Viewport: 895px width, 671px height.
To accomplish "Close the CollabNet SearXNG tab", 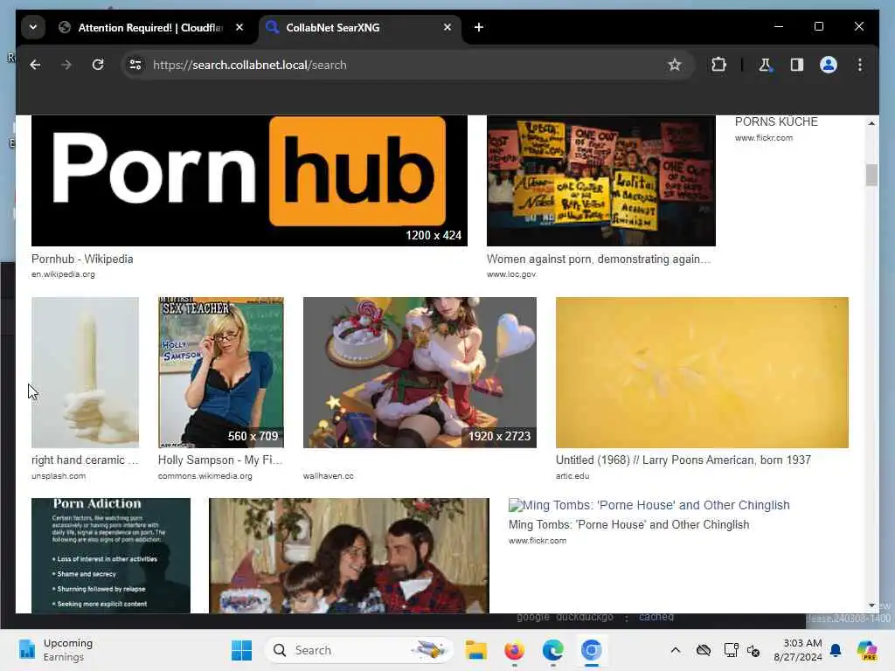I will pyautogui.click(x=447, y=27).
